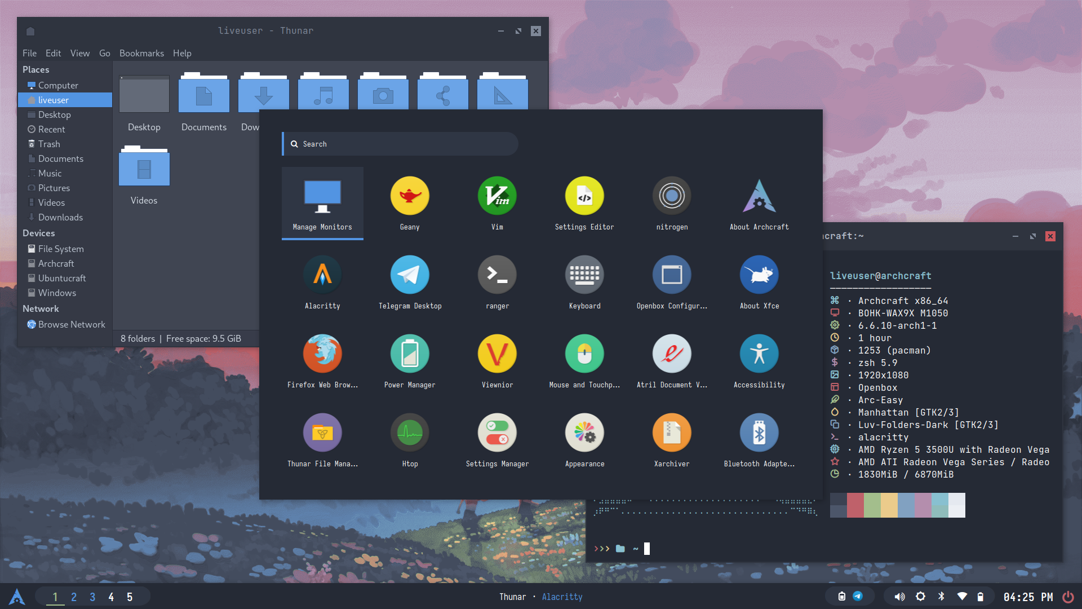The height and width of the screenshot is (609, 1082).
Task: Launch Firefox Web Browser icon
Action: (x=322, y=354)
